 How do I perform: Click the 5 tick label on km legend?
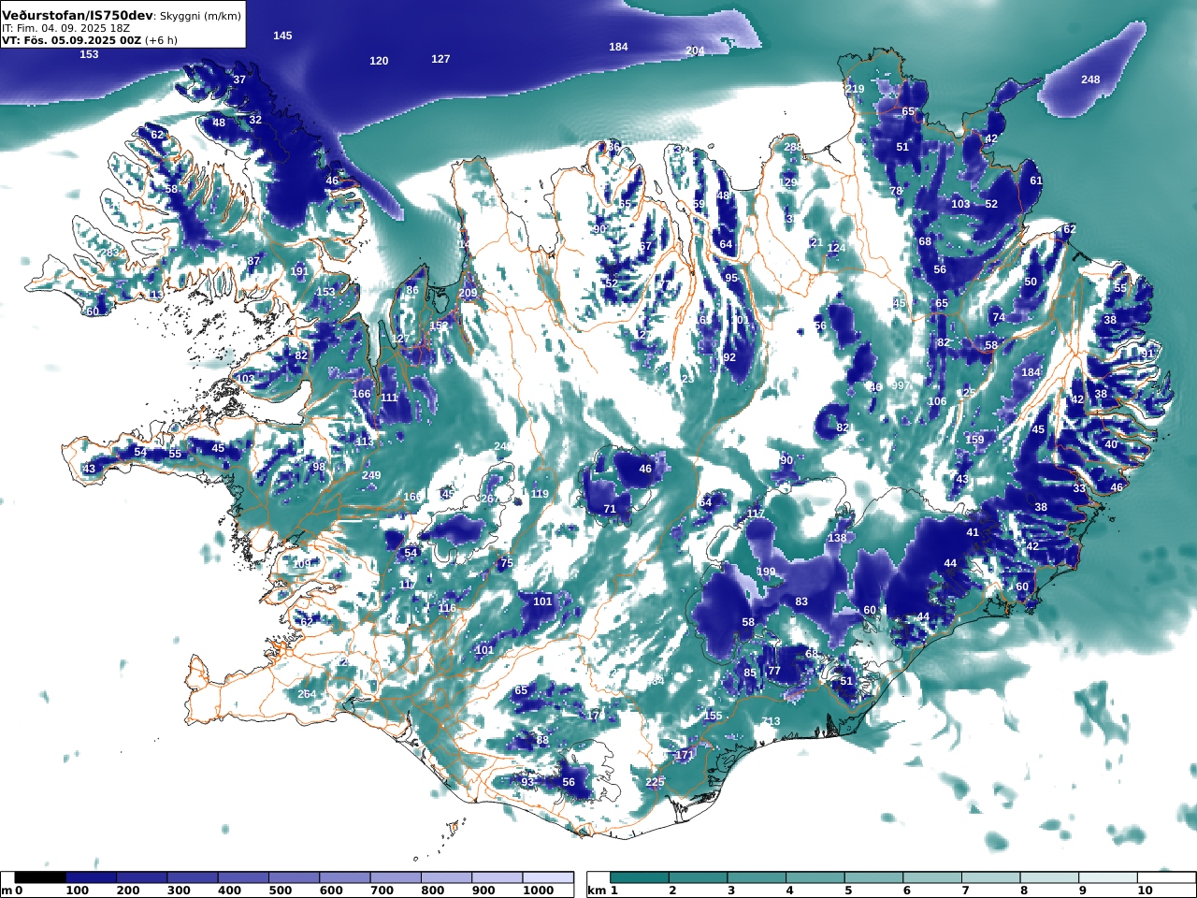pyautogui.click(x=848, y=891)
